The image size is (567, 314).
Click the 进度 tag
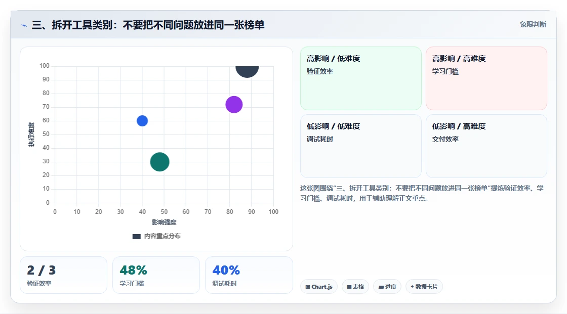point(387,287)
